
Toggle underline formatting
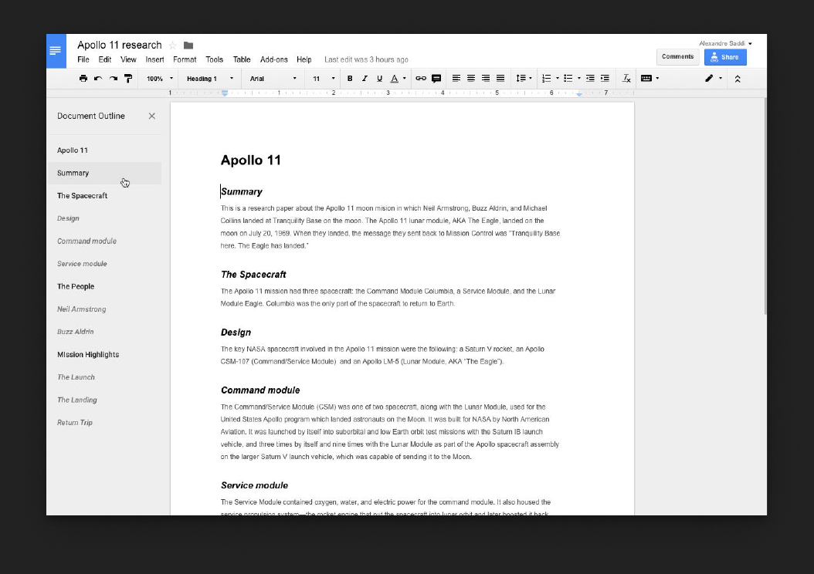[x=379, y=78]
